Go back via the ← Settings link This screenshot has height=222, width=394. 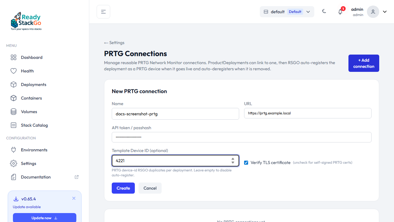[x=114, y=43]
